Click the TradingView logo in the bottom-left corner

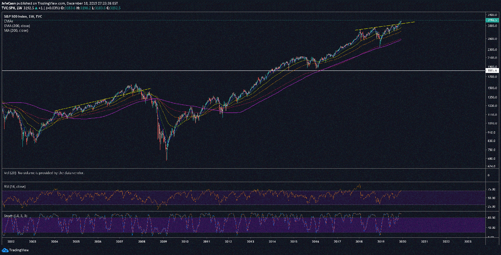pyautogui.click(x=15, y=250)
